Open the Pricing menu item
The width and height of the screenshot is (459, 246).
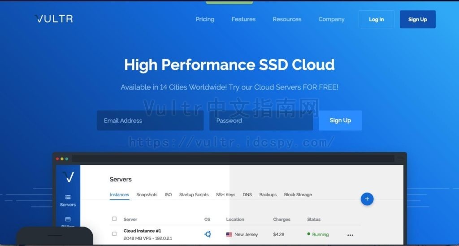coord(205,19)
